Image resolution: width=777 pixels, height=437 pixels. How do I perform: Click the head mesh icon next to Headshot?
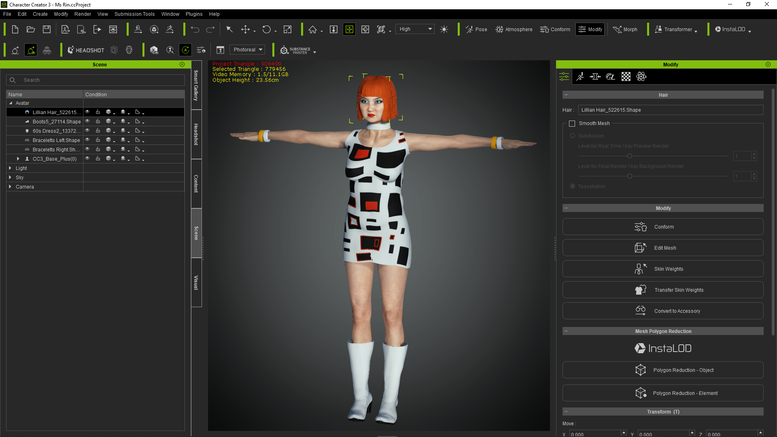coord(129,50)
